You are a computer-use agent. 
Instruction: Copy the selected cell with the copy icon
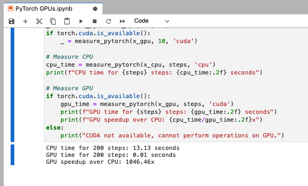tap(53, 21)
